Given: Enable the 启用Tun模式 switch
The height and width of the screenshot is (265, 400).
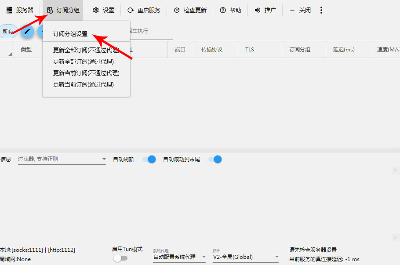Looking at the screenshot, I should [x=120, y=258].
